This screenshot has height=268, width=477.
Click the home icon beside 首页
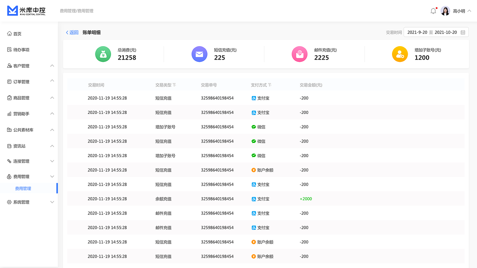click(9, 34)
